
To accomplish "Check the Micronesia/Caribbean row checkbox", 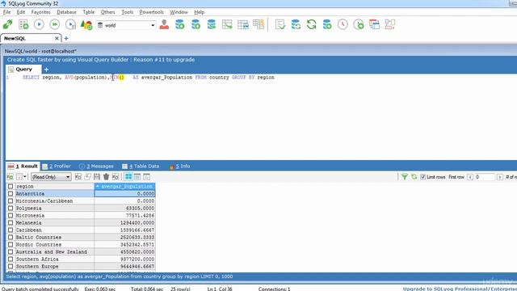I will click(11, 201).
